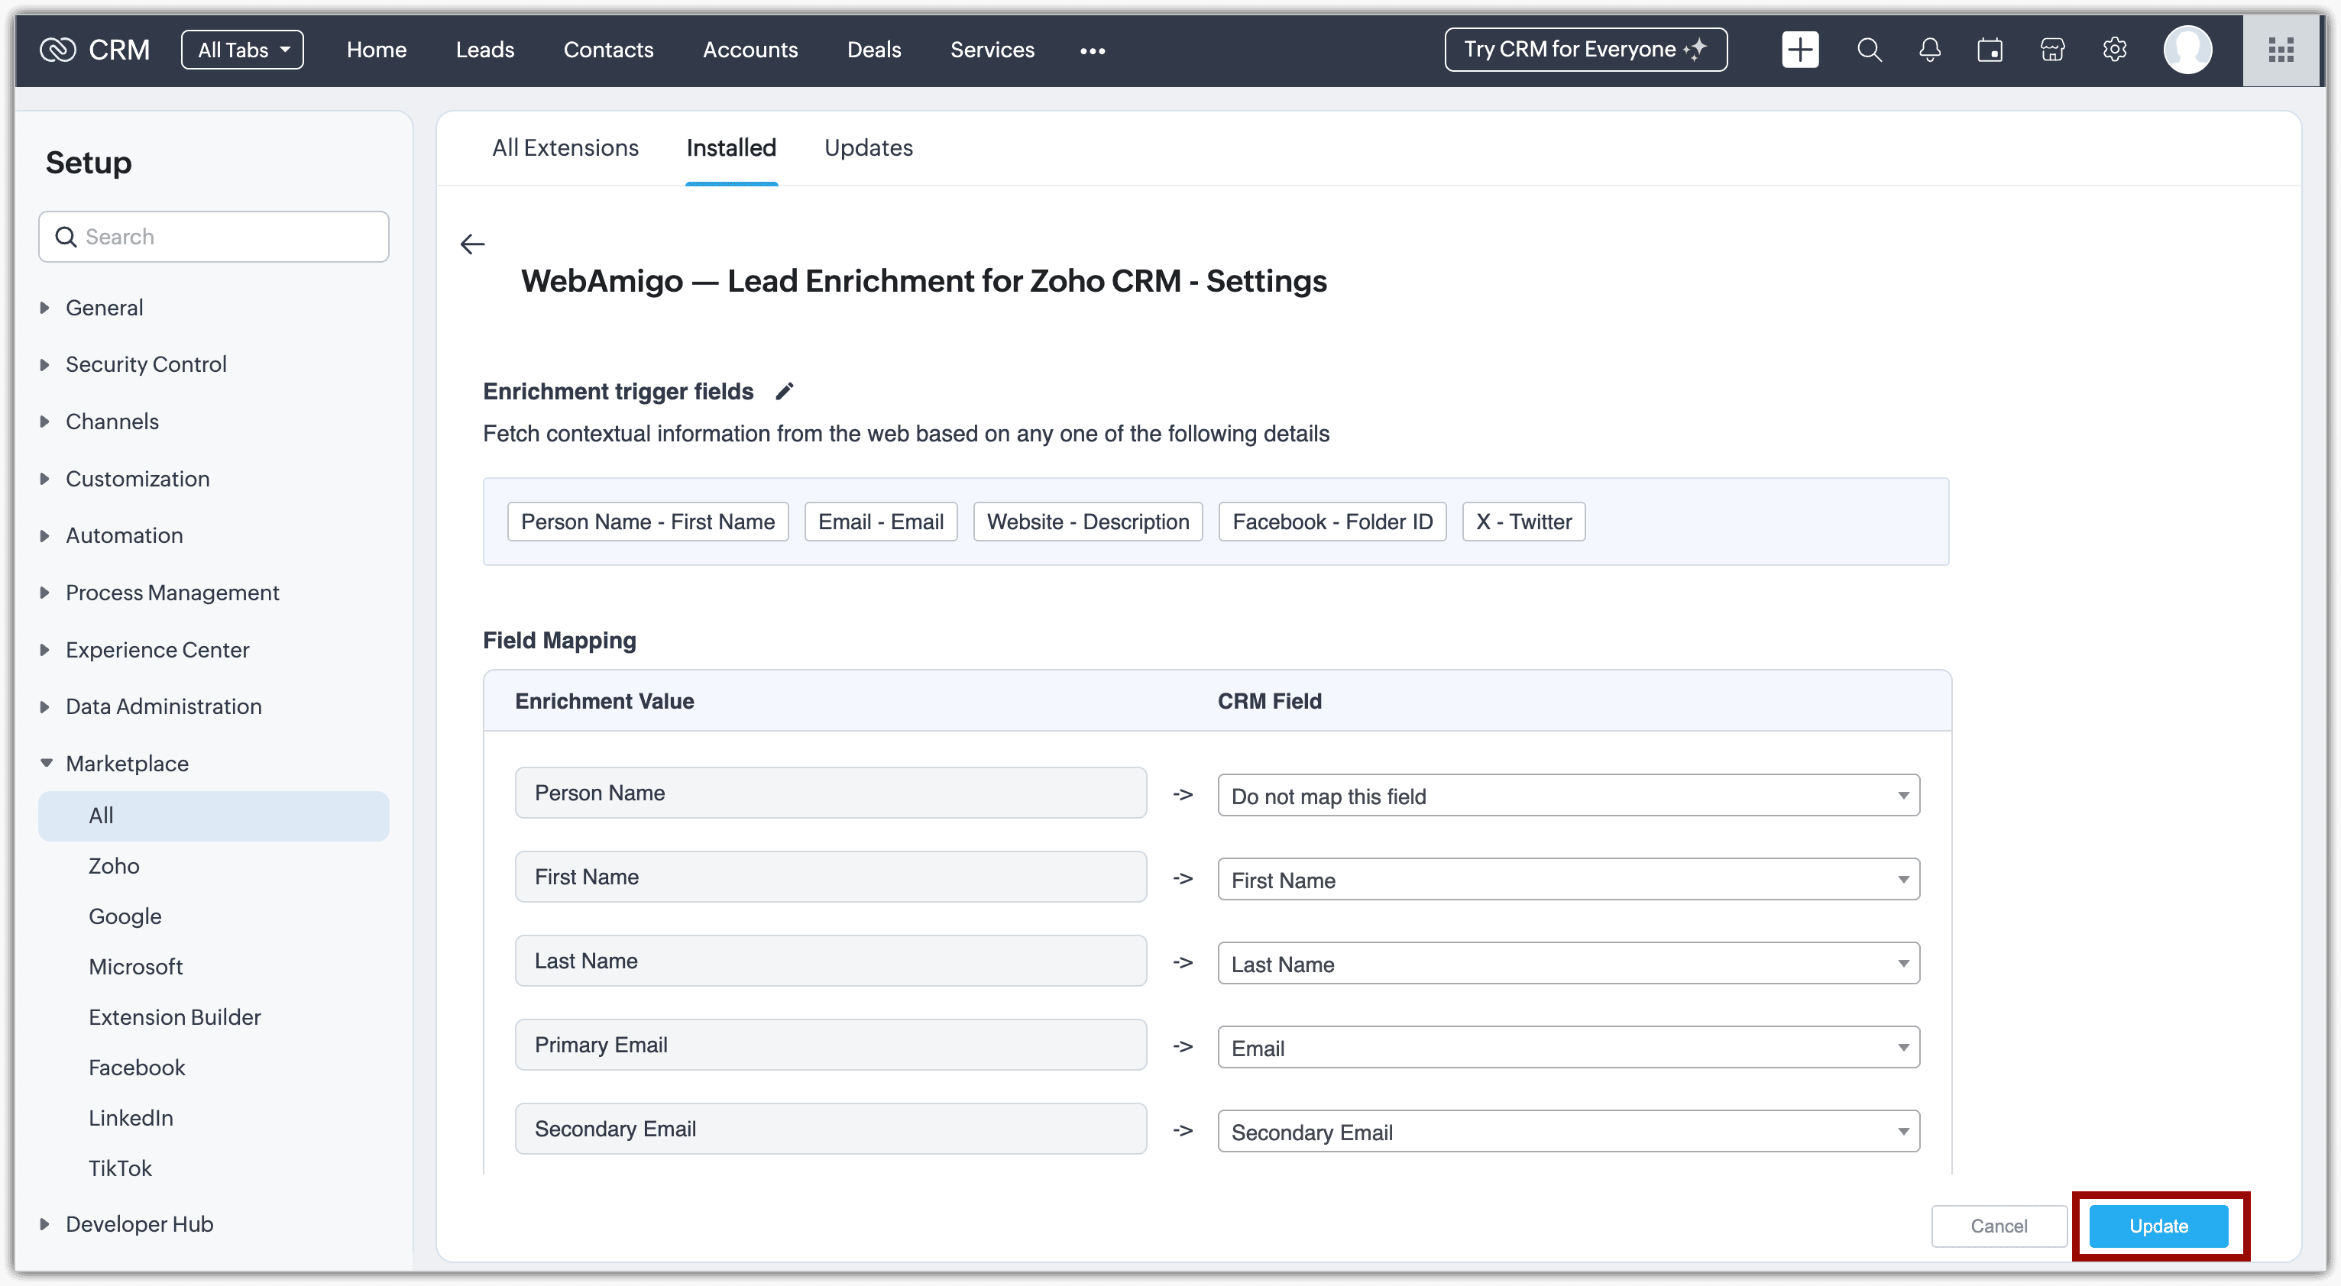This screenshot has height=1286, width=2341.
Task: Open the Primary Email mapping dropdown
Action: coord(1568,1047)
